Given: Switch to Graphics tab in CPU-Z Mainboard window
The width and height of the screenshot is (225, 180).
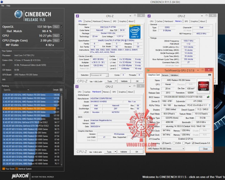Looking at the screenshot, I should coord(122,92).
